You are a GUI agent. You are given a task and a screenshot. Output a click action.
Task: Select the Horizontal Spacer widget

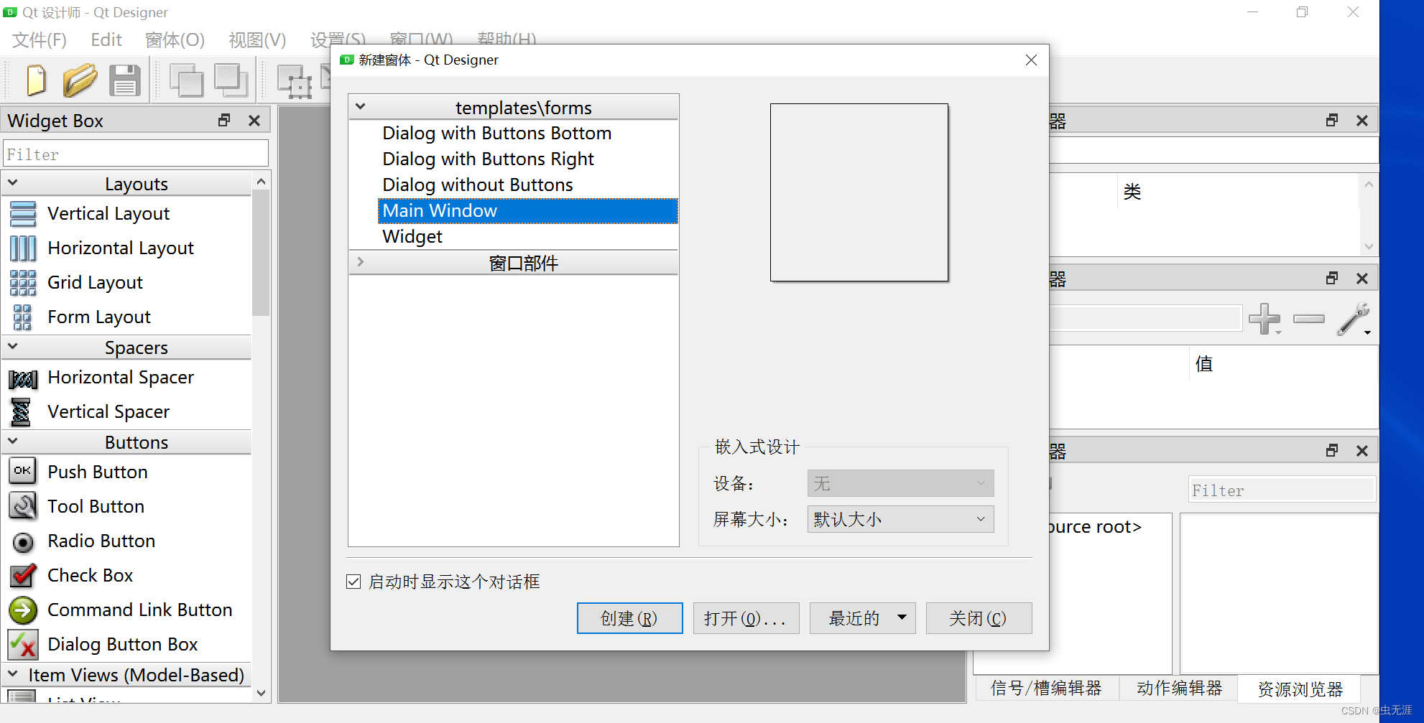tap(120, 377)
